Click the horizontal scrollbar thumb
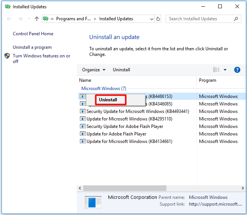The width and height of the screenshot is (247, 215). click(125, 188)
